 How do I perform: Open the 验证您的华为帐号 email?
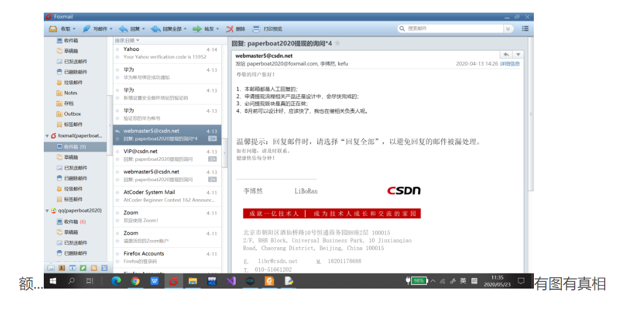(x=167, y=115)
